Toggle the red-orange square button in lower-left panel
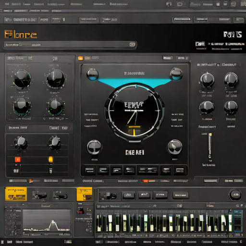 pyautogui.click(x=18, y=160)
